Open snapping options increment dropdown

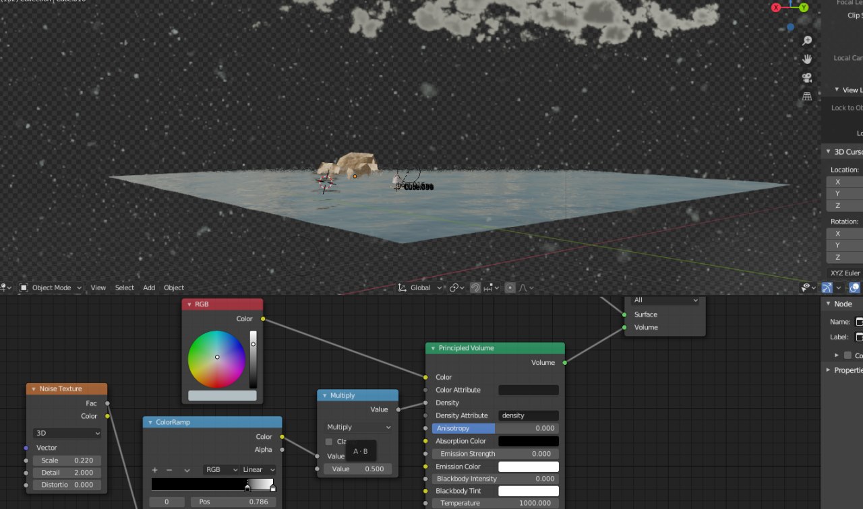click(490, 287)
